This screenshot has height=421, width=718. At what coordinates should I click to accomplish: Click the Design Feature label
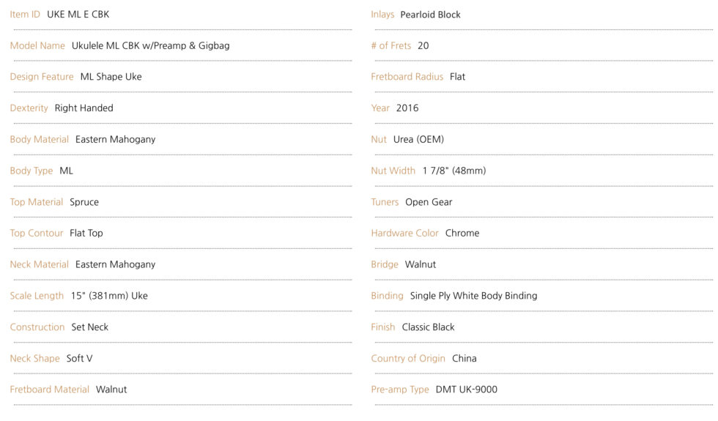point(42,77)
